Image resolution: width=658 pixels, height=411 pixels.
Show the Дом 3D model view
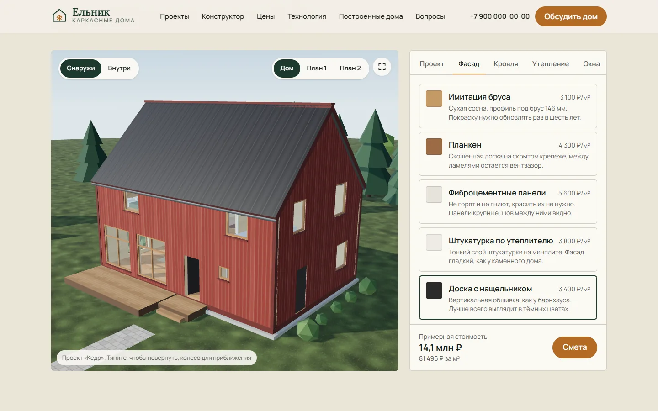[x=287, y=68]
